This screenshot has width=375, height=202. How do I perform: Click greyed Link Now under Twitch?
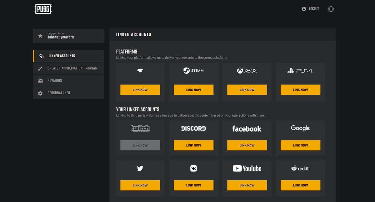coord(140,145)
